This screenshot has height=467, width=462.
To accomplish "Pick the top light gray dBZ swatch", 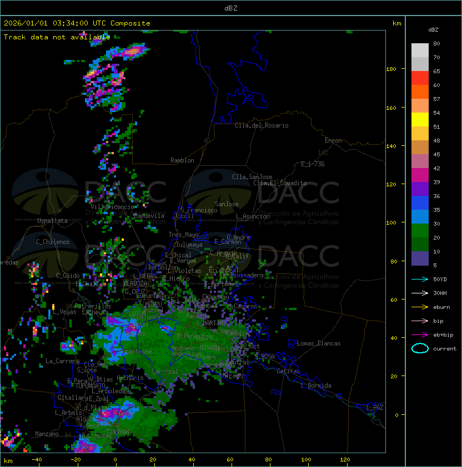I will [x=420, y=50].
